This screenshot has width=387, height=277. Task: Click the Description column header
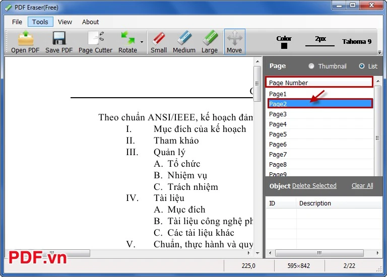(339, 203)
